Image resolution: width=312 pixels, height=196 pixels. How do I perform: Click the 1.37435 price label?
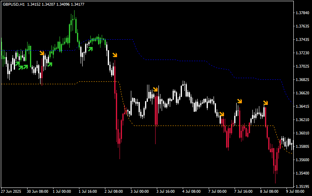(x=302, y=40)
